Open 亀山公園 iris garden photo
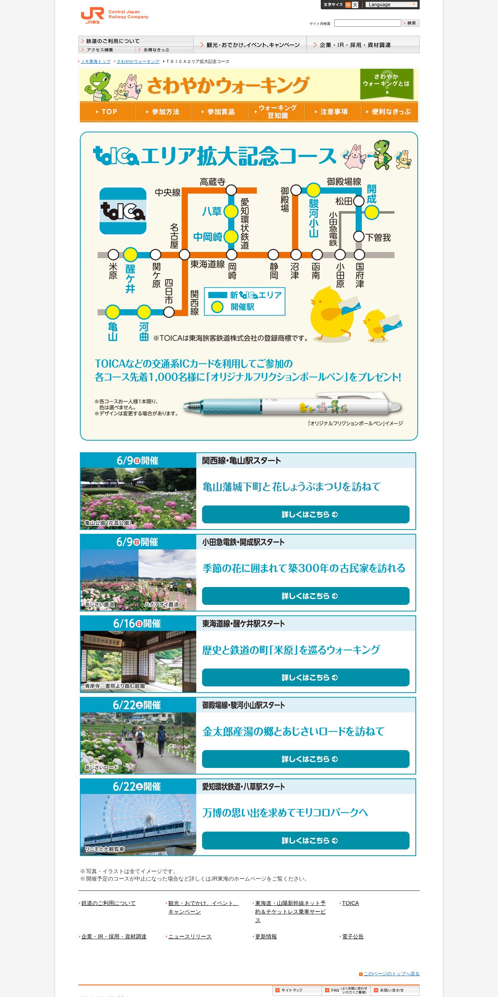The image size is (498, 997). [x=138, y=498]
